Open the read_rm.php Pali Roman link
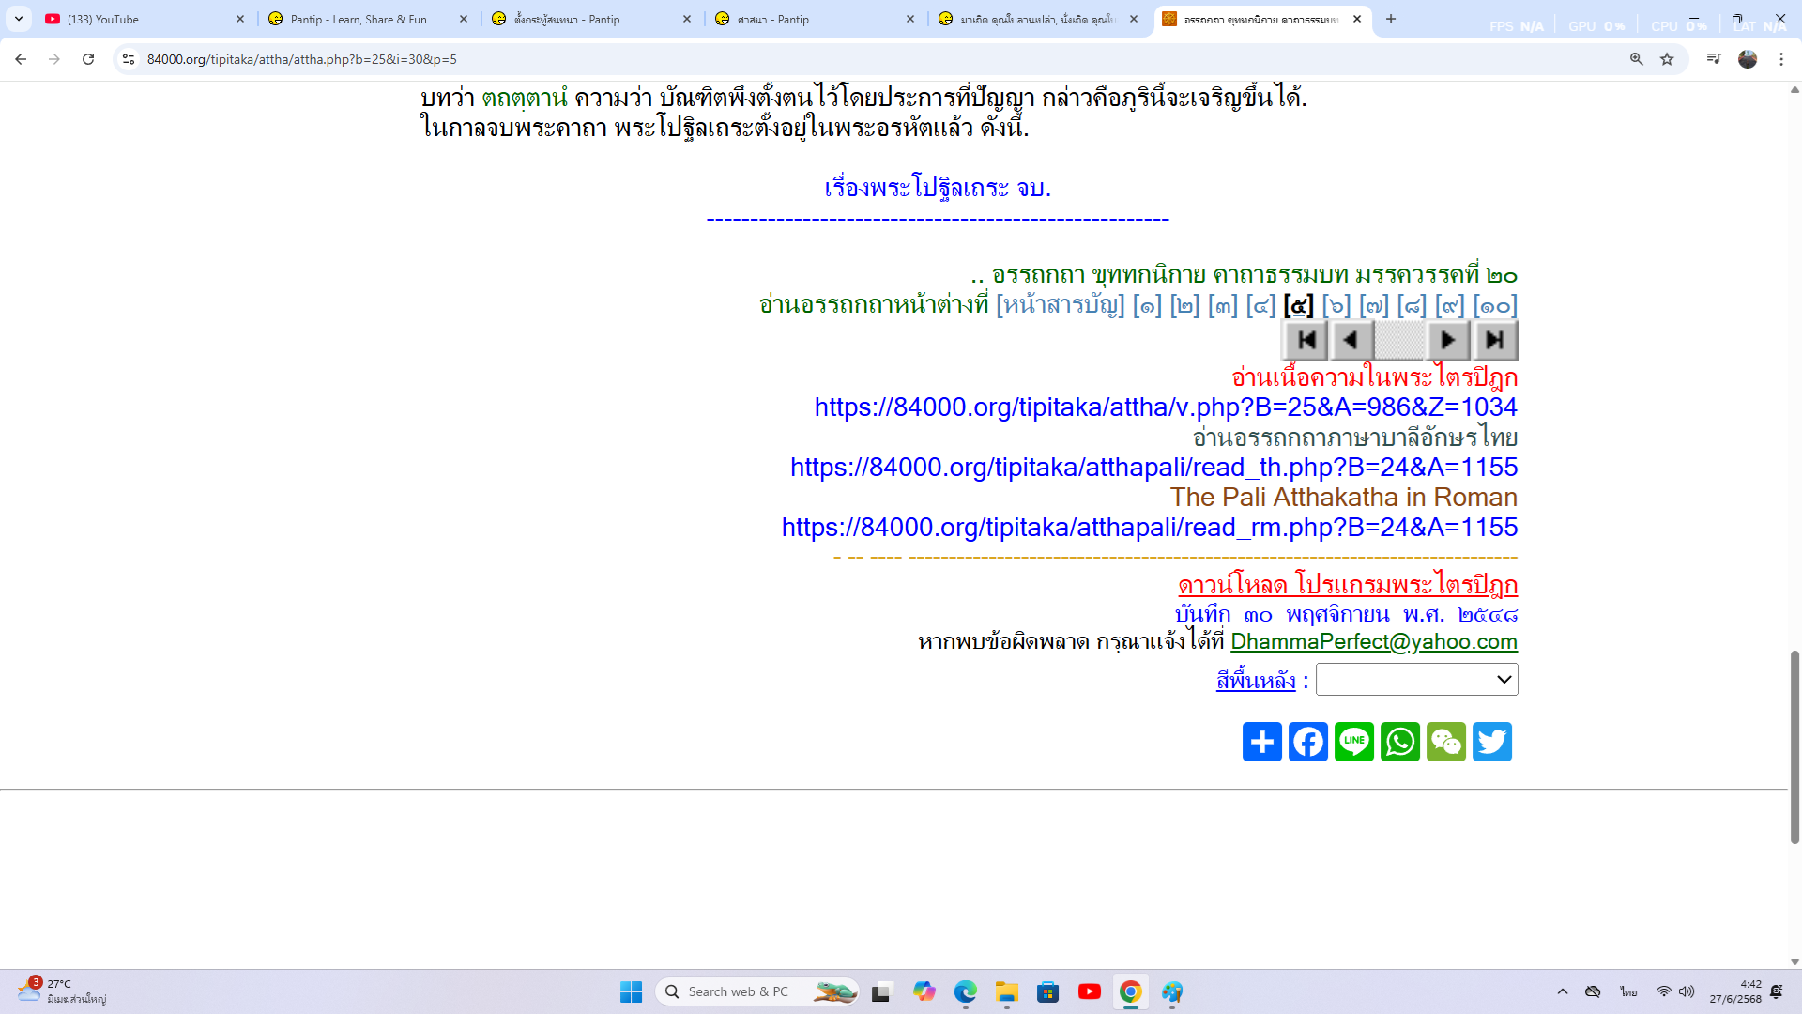Viewport: 1802px width, 1014px height. pyautogui.click(x=1150, y=528)
